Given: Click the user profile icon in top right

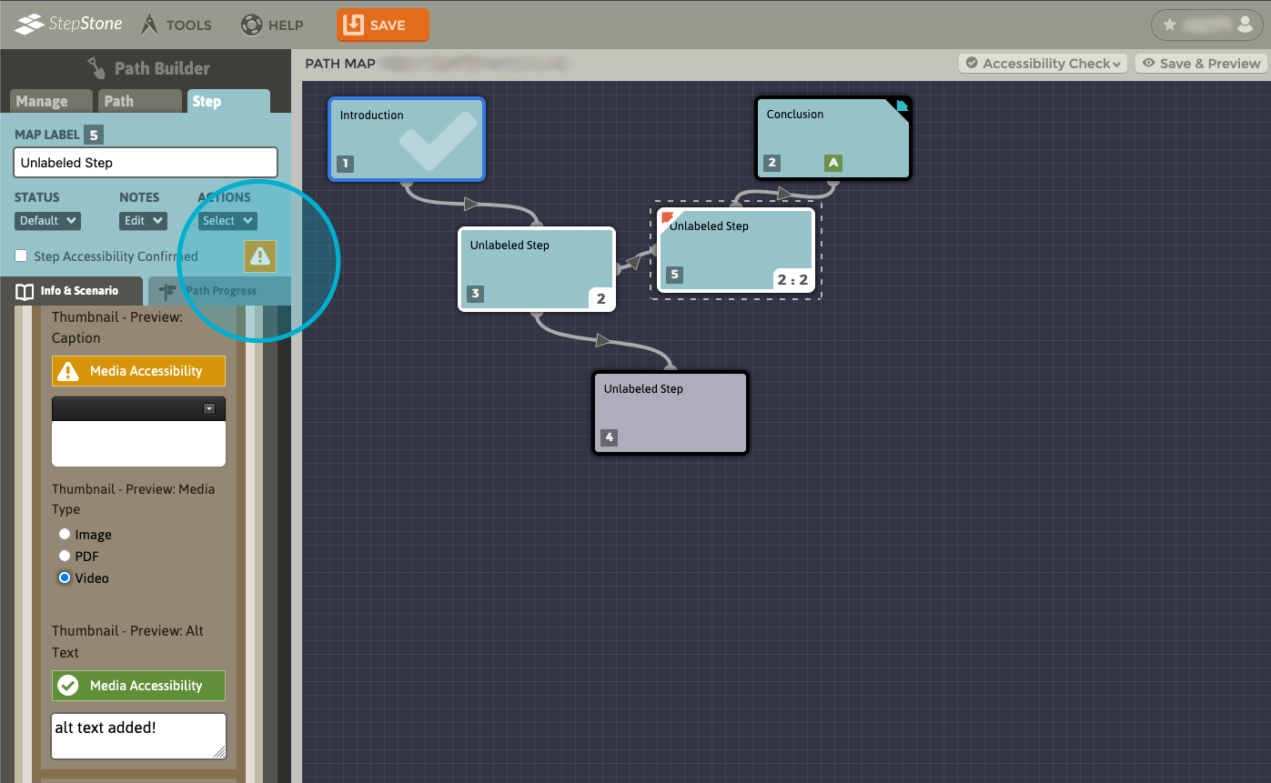Looking at the screenshot, I should pyautogui.click(x=1245, y=25).
